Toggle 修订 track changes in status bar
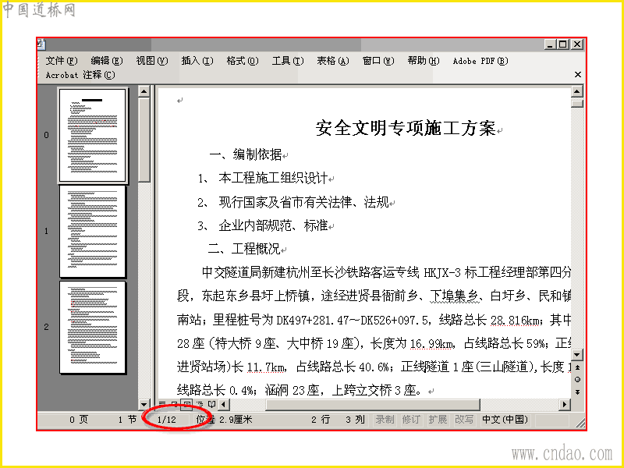The height and width of the screenshot is (468, 624). tap(411, 419)
